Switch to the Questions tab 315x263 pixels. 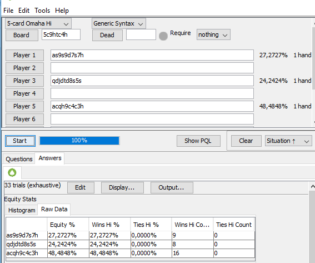[x=19, y=159]
